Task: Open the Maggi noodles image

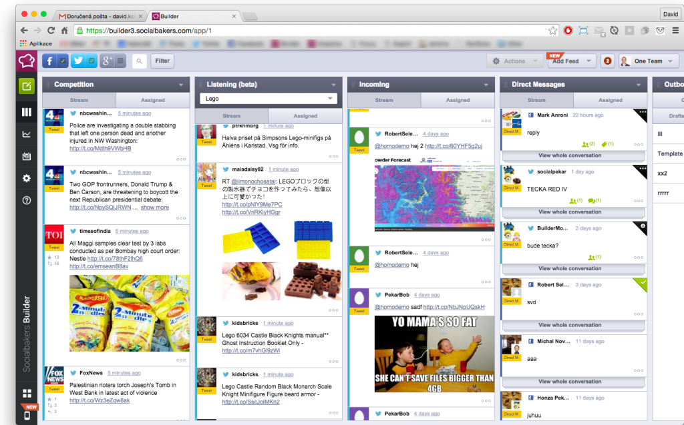Action: coord(130,313)
